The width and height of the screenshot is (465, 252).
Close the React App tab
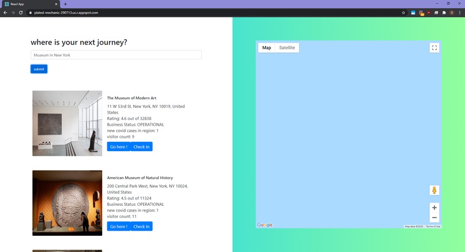[56, 4]
